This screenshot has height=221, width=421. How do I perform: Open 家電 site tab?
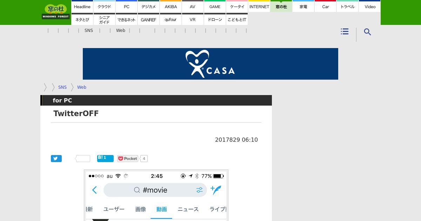click(x=303, y=6)
